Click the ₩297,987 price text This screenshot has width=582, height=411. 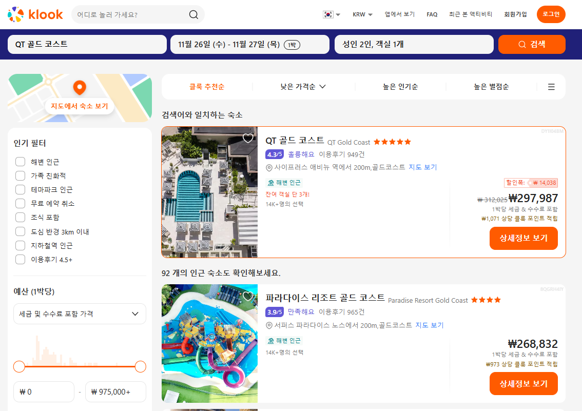533,198
